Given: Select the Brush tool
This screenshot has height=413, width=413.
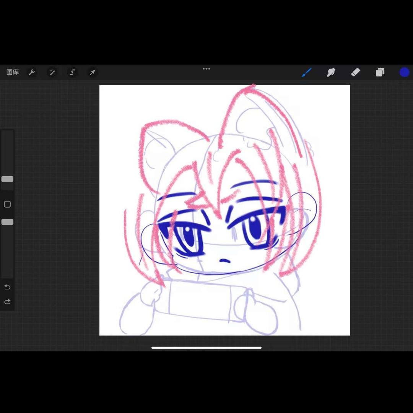Looking at the screenshot, I should tap(307, 72).
